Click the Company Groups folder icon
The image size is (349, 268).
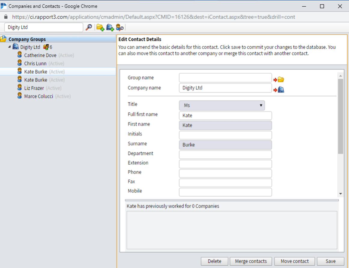pos(3,39)
